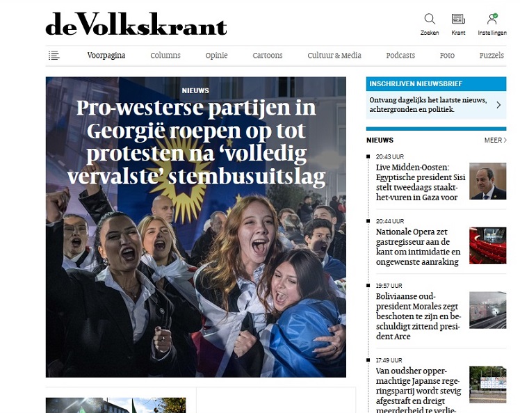Go to the Columns section
Viewport: 520px width, 413px height.
[x=165, y=56]
